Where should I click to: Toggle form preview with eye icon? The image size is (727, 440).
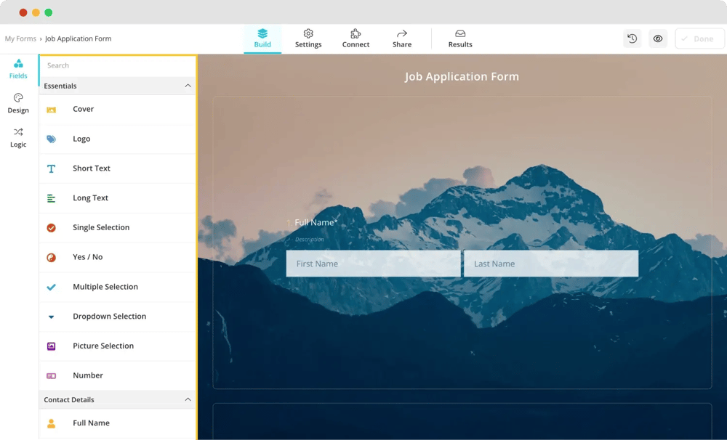coord(658,39)
